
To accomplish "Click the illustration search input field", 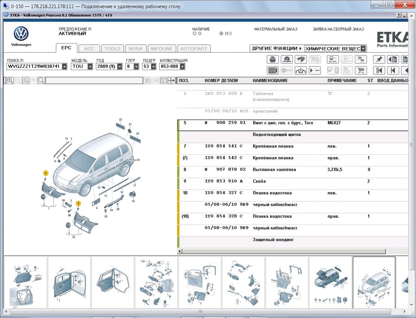I will click(94, 81).
